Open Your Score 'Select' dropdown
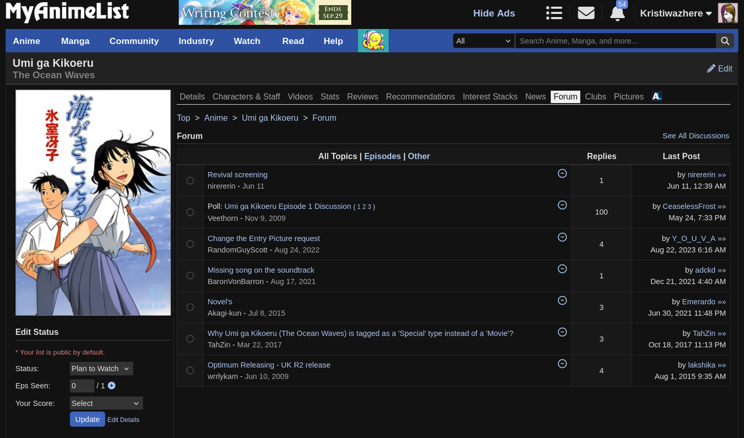 click(x=106, y=403)
